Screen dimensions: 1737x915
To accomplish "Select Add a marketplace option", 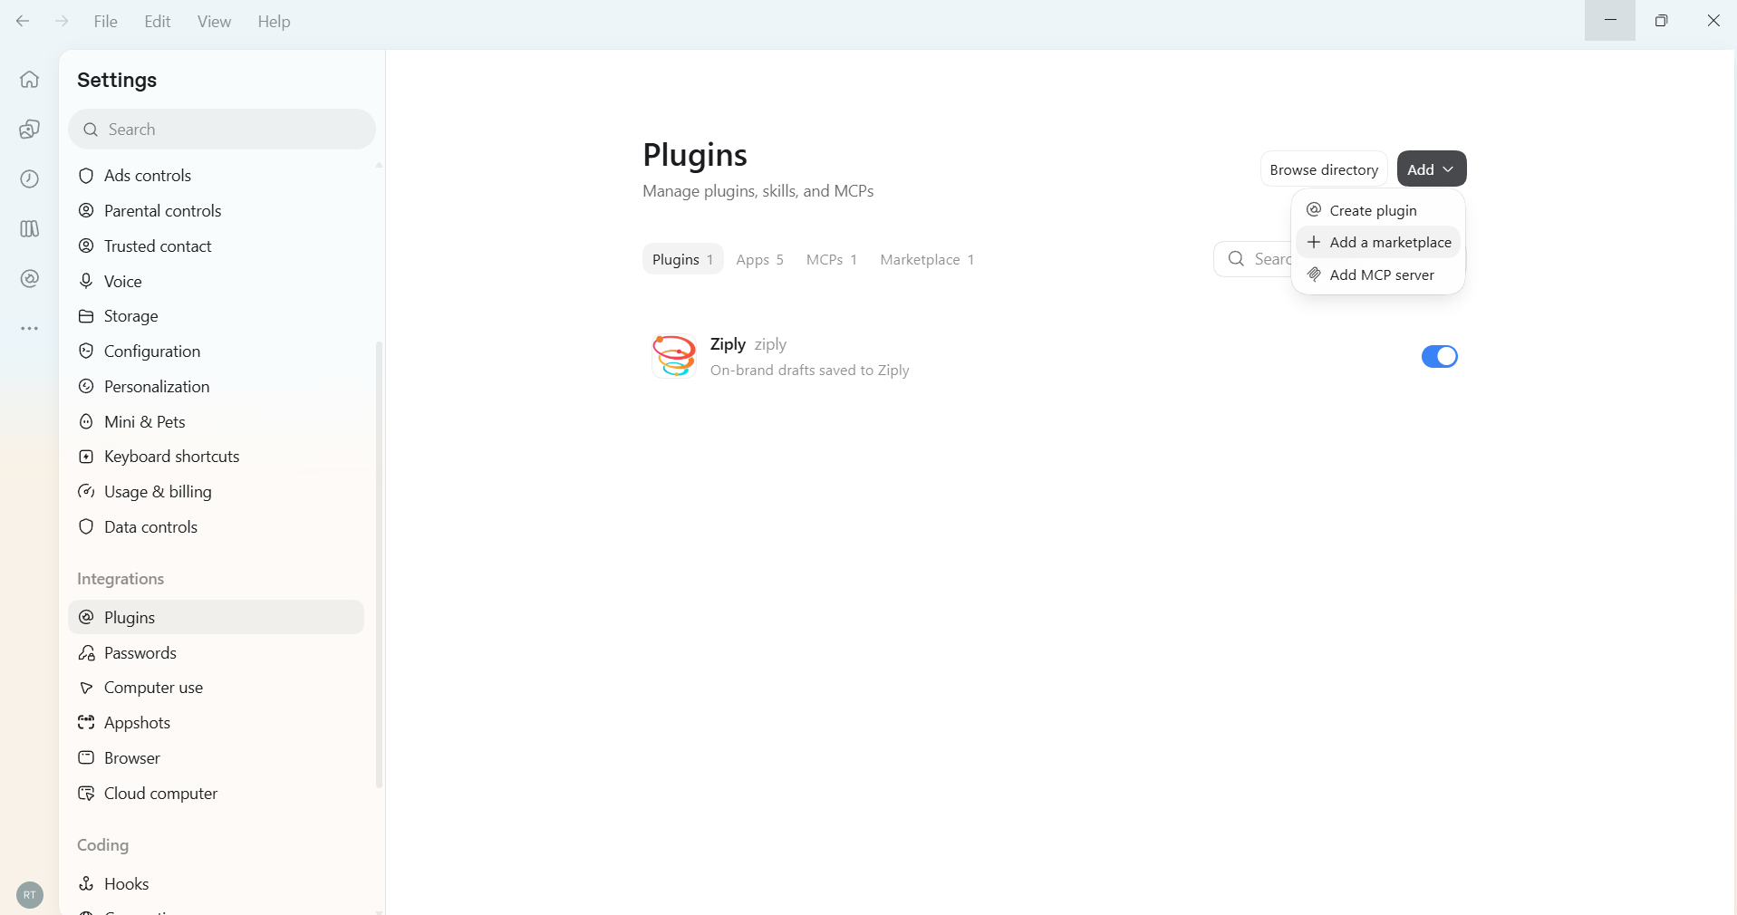I will pyautogui.click(x=1377, y=242).
